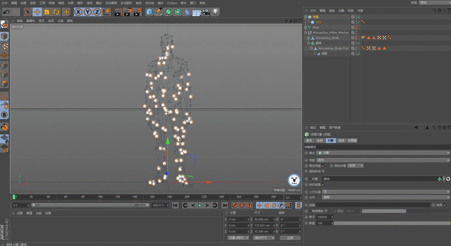
Task: Activate the Rotate tool
Action: point(56,12)
